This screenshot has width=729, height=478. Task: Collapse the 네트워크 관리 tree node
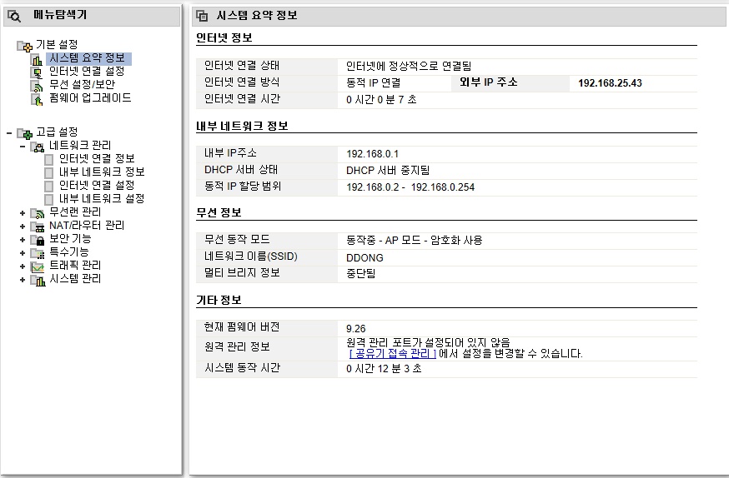[x=23, y=147]
